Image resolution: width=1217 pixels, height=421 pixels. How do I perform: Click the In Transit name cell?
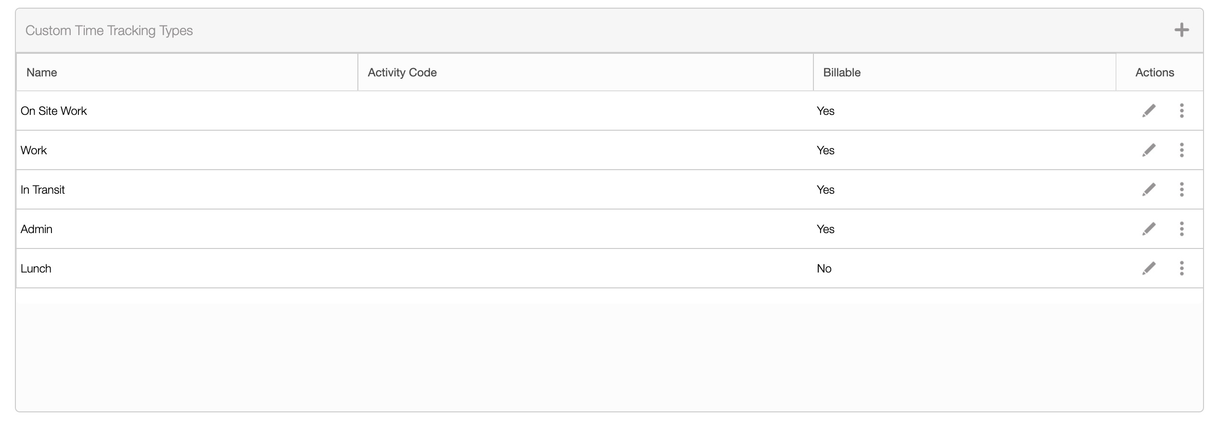coord(43,190)
